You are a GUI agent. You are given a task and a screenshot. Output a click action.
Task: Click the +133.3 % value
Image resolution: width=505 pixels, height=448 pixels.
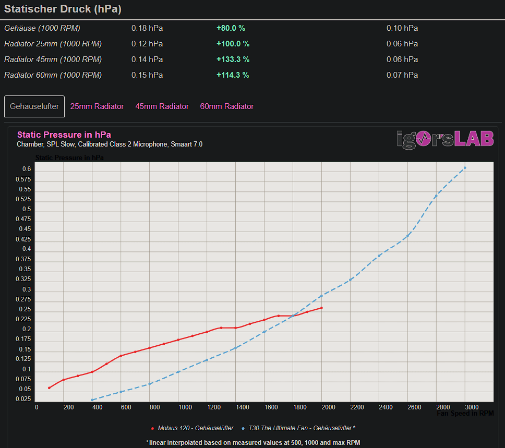click(x=233, y=59)
